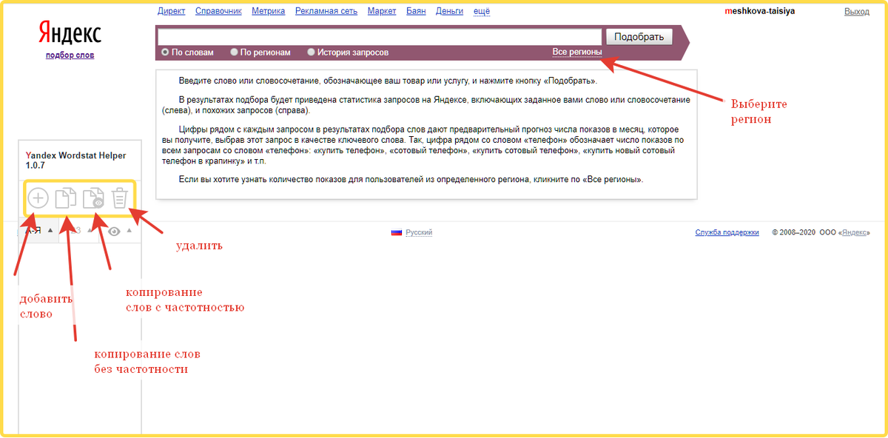Click the Выход logout link
The image size is (888, 438).
[857, 12]
